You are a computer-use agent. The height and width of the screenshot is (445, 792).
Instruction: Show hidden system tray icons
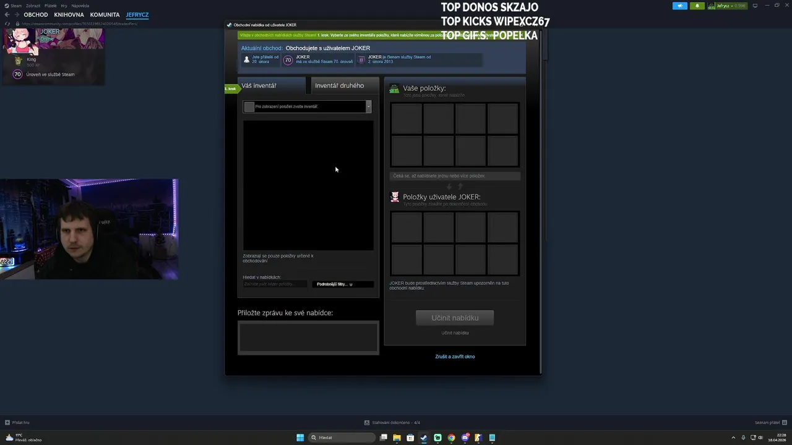[733, 438]
